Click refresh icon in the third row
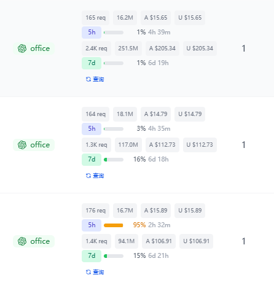274x288 pixels. (88, 272)
